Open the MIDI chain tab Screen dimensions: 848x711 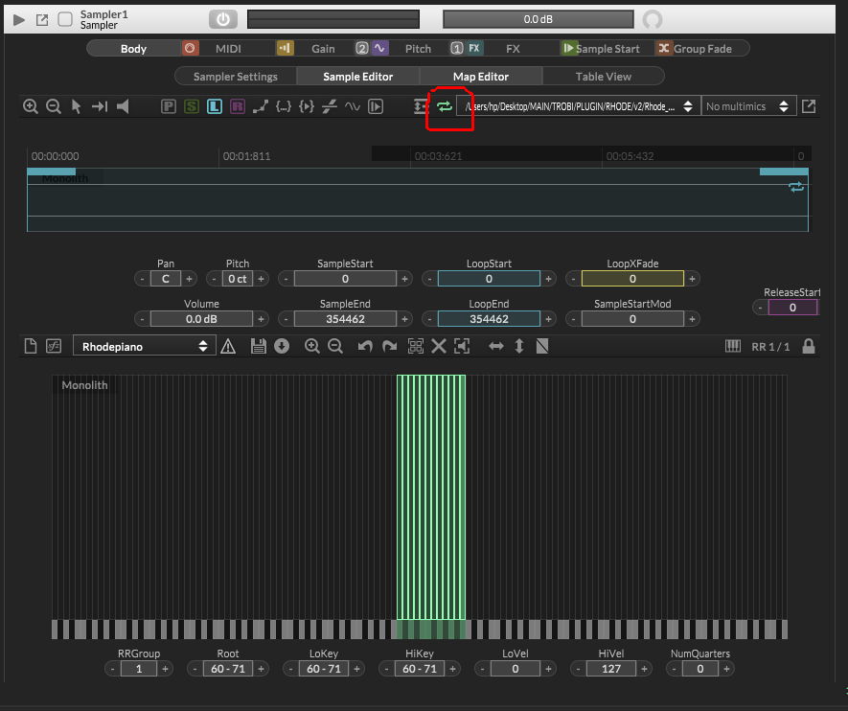click(x=228, y=49)
